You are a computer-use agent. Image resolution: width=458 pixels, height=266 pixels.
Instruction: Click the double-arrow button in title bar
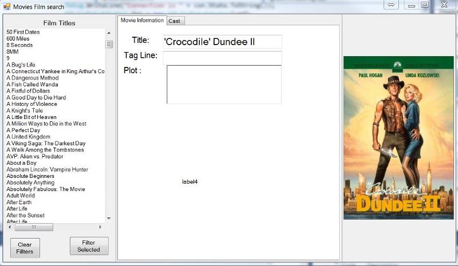[x=392, y=5]
